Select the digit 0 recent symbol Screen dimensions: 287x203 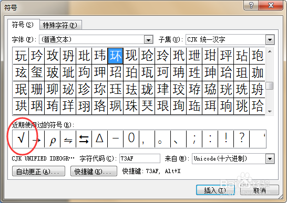click(131, 139)
